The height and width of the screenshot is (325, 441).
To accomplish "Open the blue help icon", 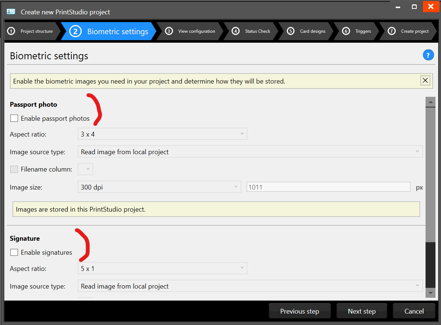I will coord(428,55).
